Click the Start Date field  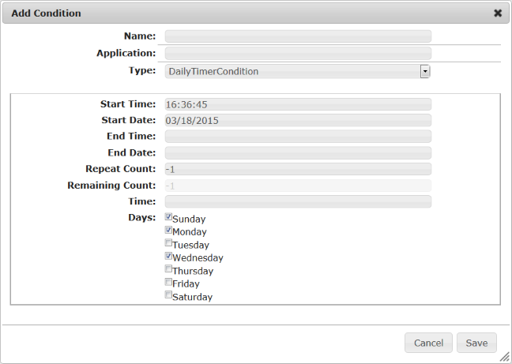tap(298, 121)
